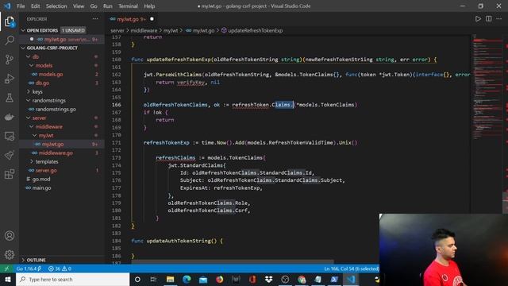Open the Explorer view in activity bar
The image size is (508, 286).
coord(10,22)
